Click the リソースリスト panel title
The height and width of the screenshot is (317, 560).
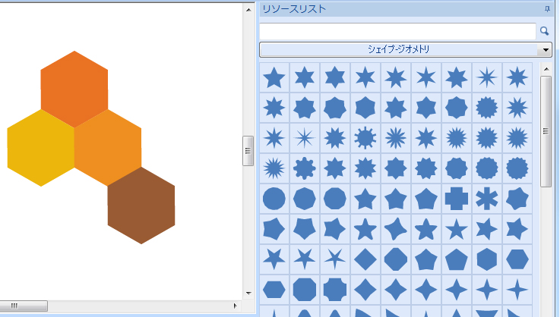294,9
